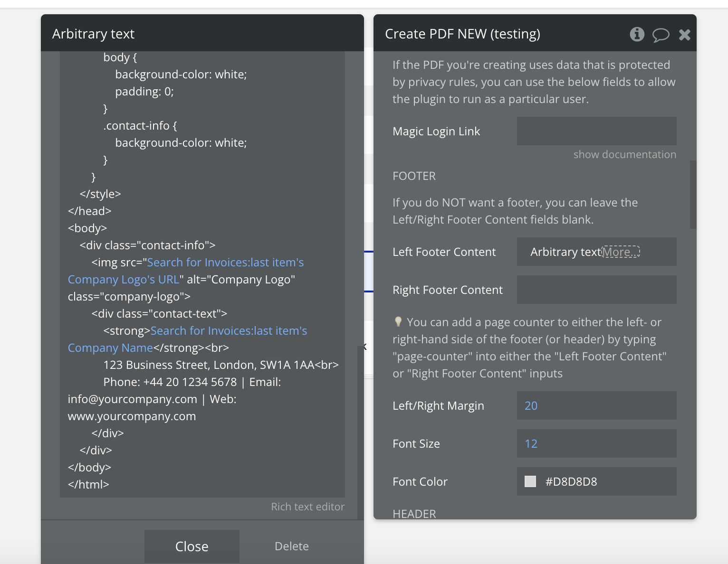Viewport: 728px width, 564px height.
Task: Click Left Footer Content Arbitrary text field
Action: click(596, 252)
